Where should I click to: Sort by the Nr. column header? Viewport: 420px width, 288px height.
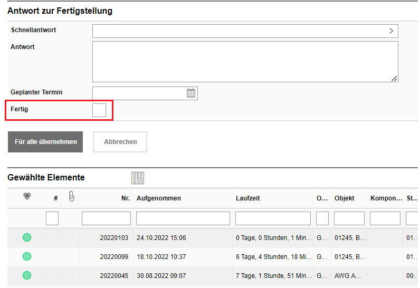point(126,198)
